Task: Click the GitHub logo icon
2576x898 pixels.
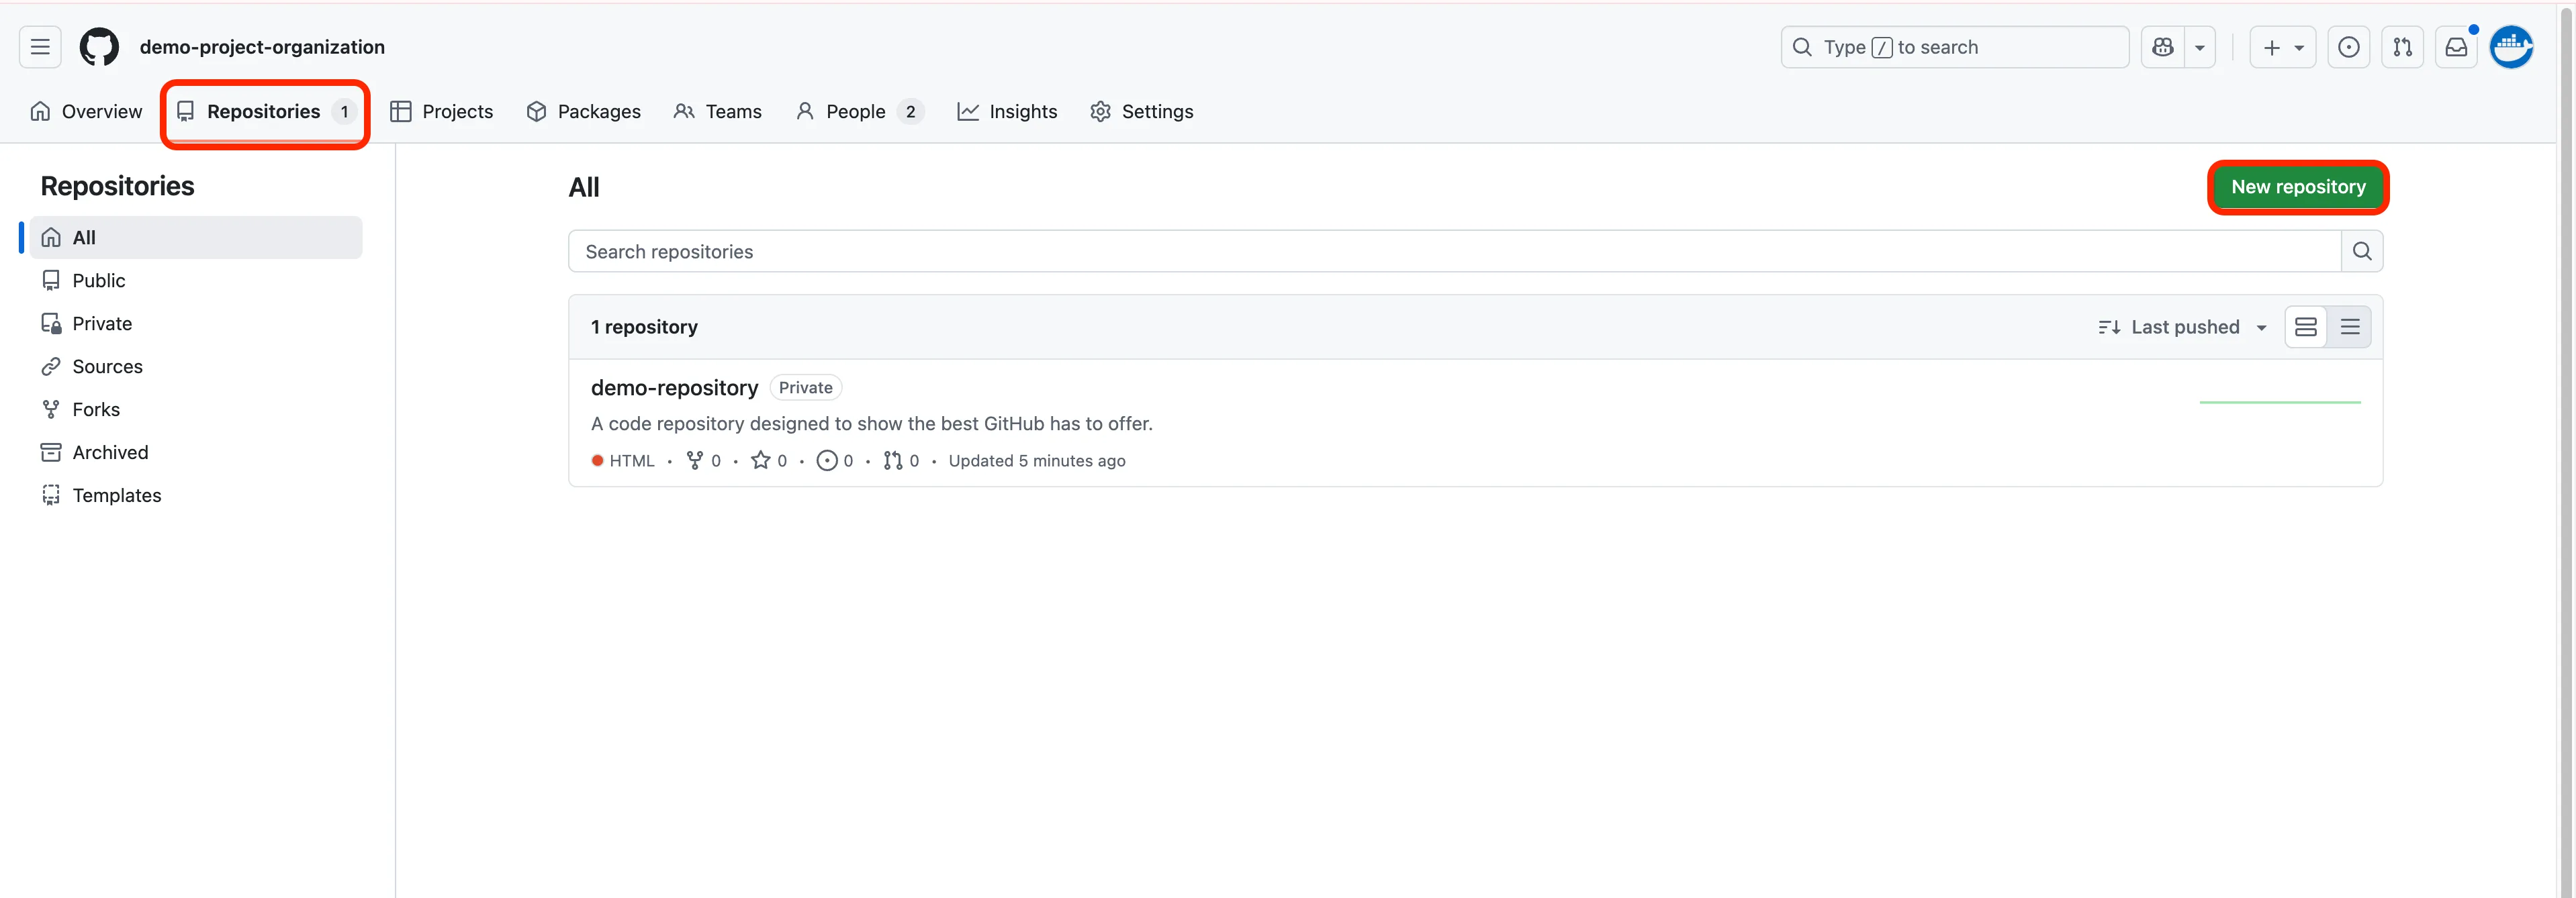Action: coord(99,47)
